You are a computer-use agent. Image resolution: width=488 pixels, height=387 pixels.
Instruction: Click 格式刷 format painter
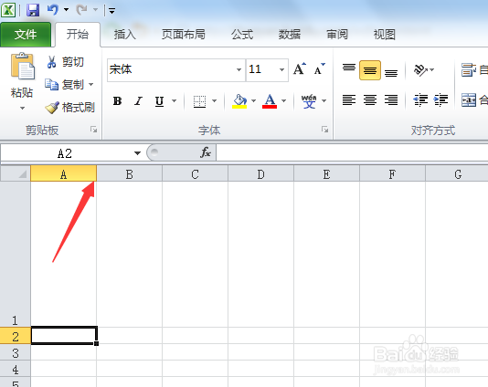click(x=69, y=108)
